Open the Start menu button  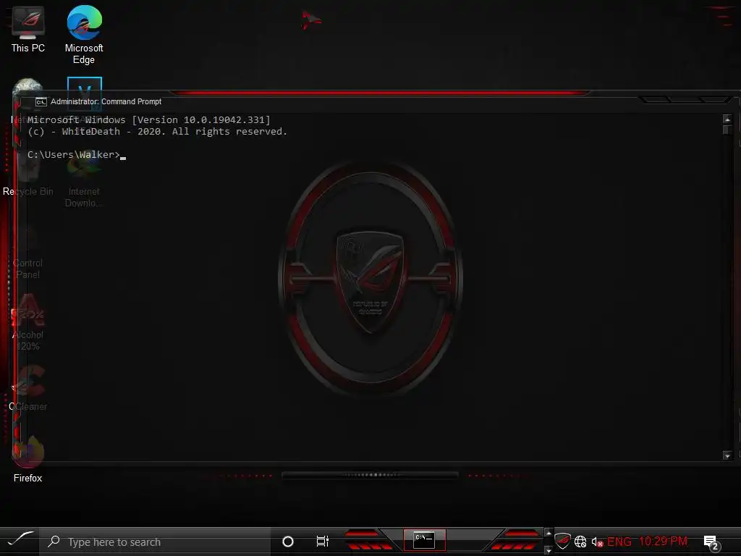point(20,541)
